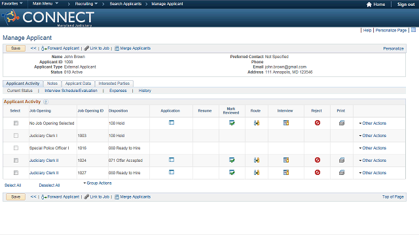This screenshot has width=419, height=235.
Task: Click the top Save button
Action: [16, 48]
